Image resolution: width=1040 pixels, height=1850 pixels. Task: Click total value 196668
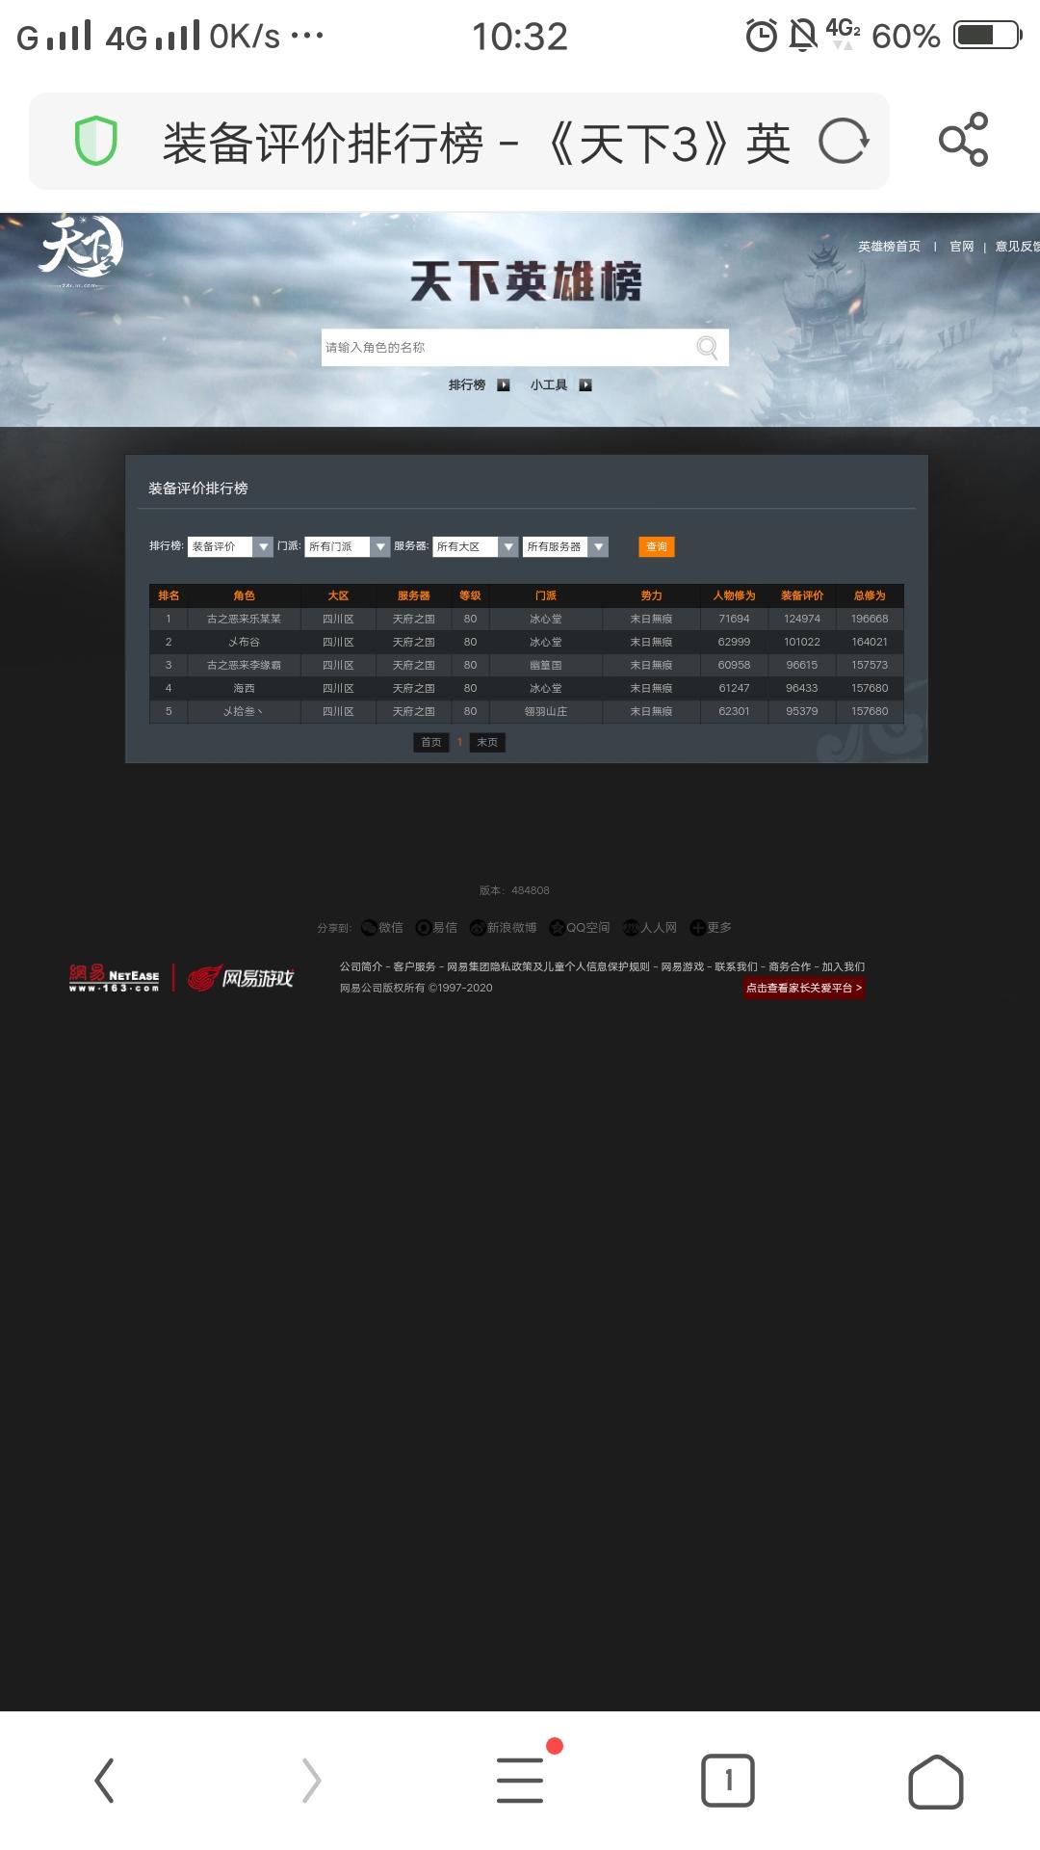(x=870, y=619)
